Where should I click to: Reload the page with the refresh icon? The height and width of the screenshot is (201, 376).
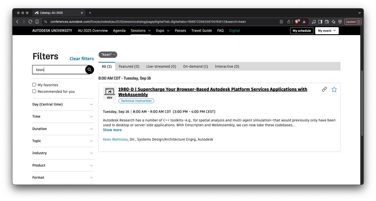(31, 22)
